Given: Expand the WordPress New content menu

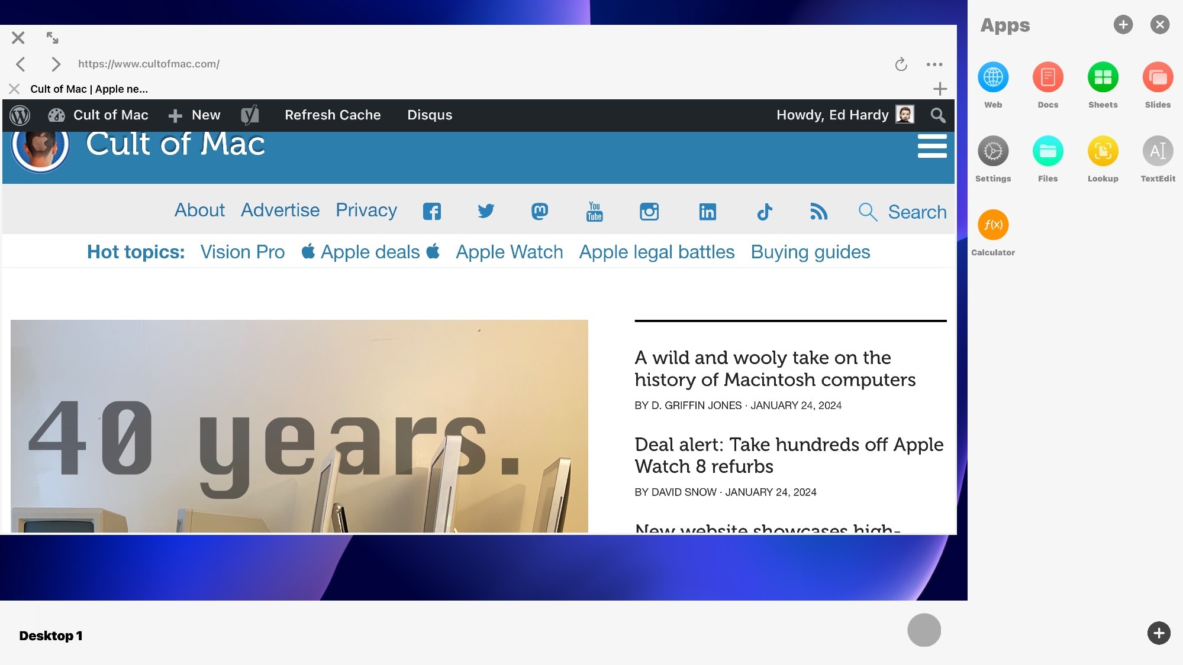Looking at the screenshot, I should (195, 115).
